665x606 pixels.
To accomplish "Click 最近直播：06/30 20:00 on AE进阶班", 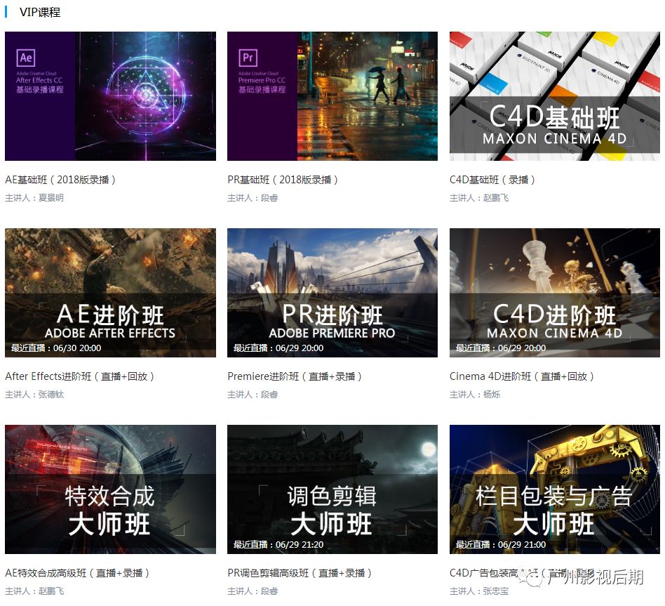I will point(56,348).
